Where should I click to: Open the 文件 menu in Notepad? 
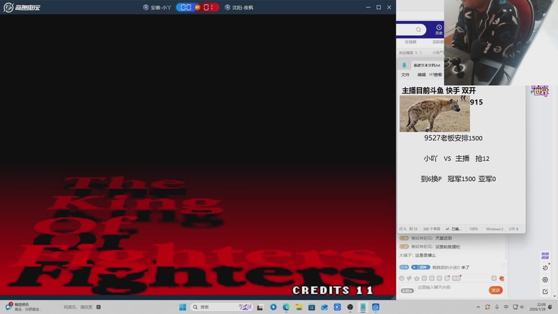point(405,75)
